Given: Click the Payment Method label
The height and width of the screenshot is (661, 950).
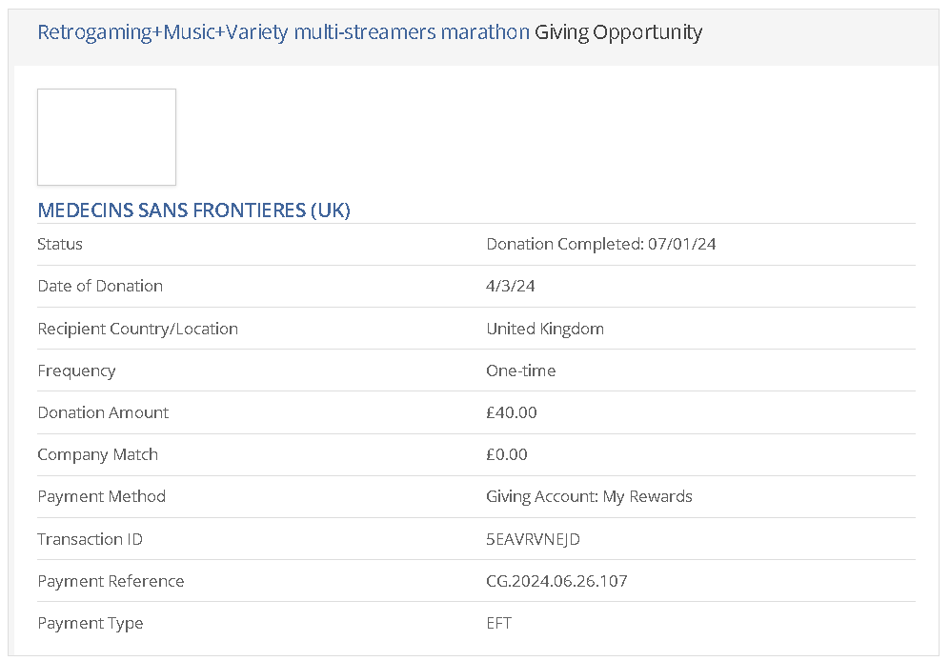Looking at the screenshot, I should pyautogui.click(x=101, y=496).
